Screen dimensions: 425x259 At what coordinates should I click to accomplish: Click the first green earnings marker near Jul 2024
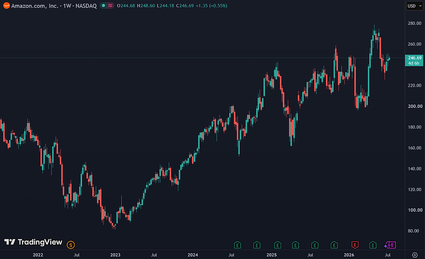[237, 245]
